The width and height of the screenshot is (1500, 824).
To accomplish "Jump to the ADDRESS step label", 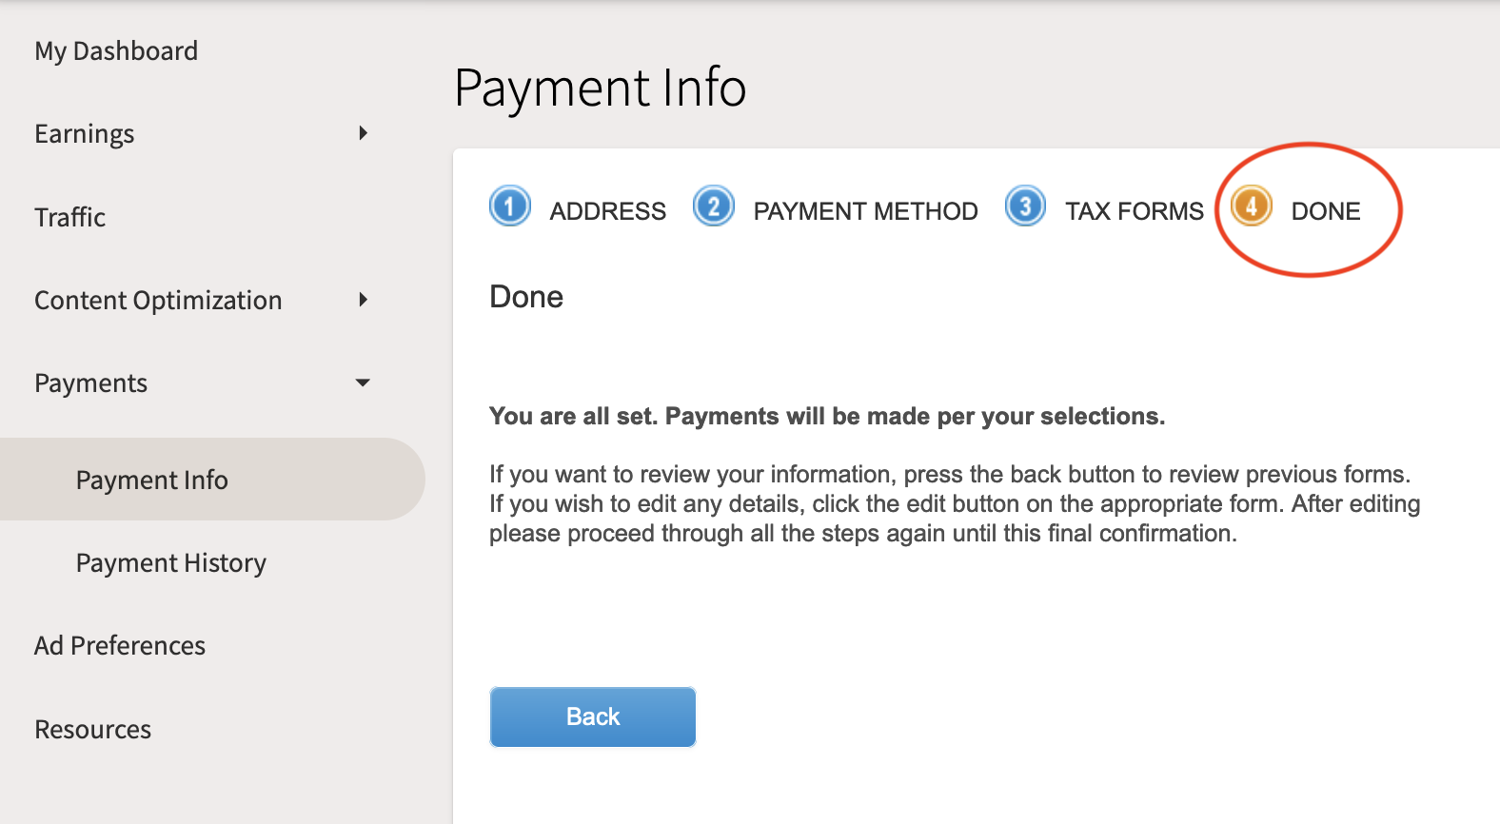I will click(608, 211).
